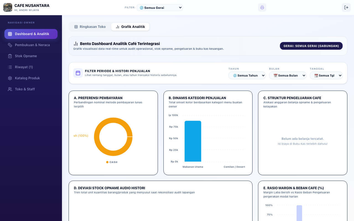Screen dimensions: 354x221
Task: Select Dashboard & Analitik in sidebar
Action: [31, 34]
